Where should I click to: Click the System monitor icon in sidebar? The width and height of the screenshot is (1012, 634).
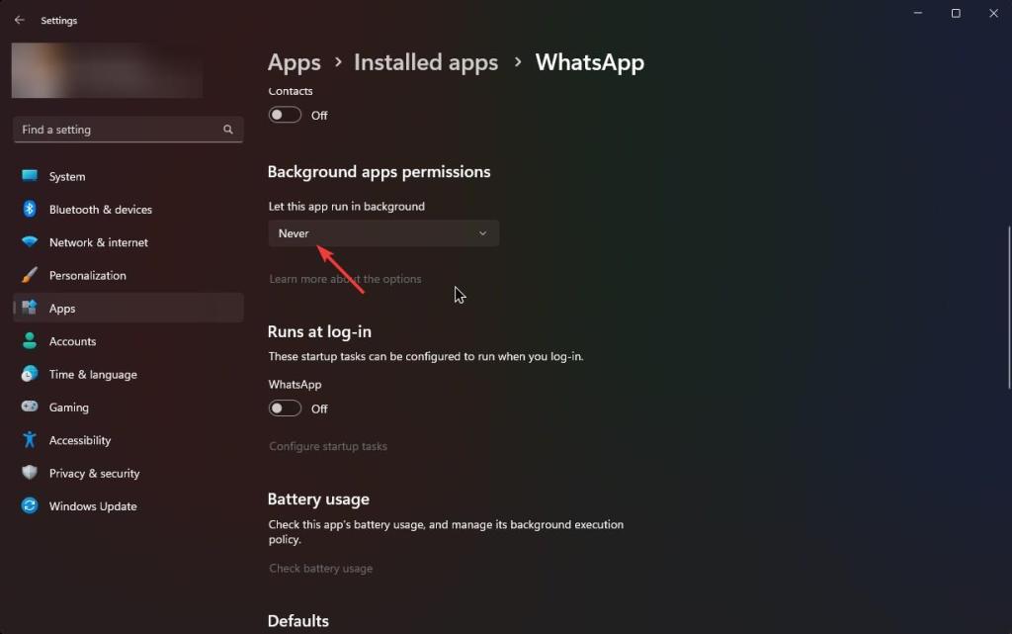pyautogui.click(x=30, y=176)
